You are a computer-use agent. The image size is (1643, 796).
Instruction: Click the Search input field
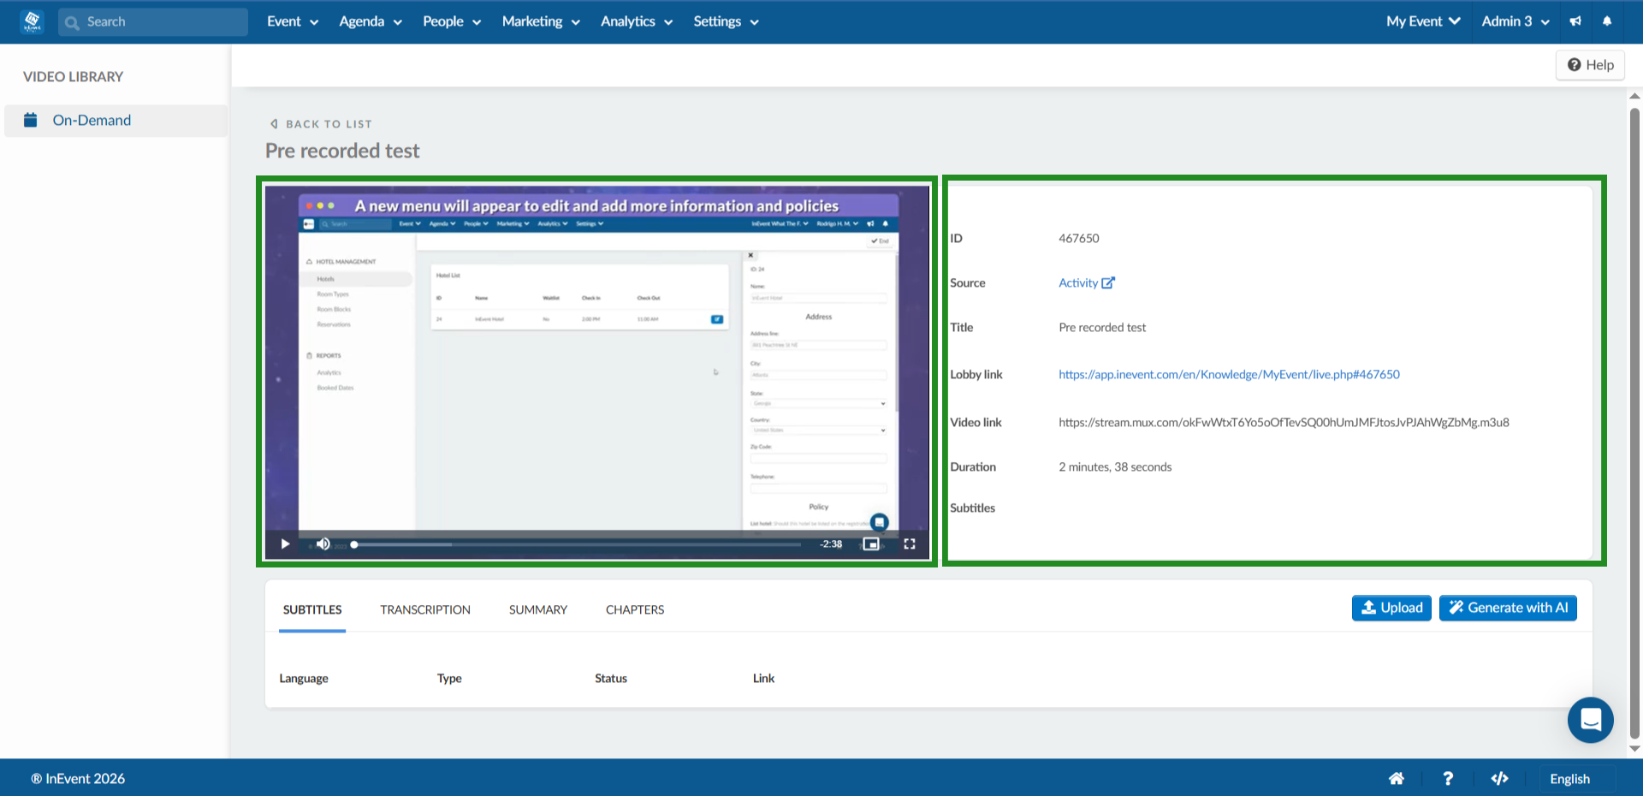pyautogui.click(x=152, y=21)
